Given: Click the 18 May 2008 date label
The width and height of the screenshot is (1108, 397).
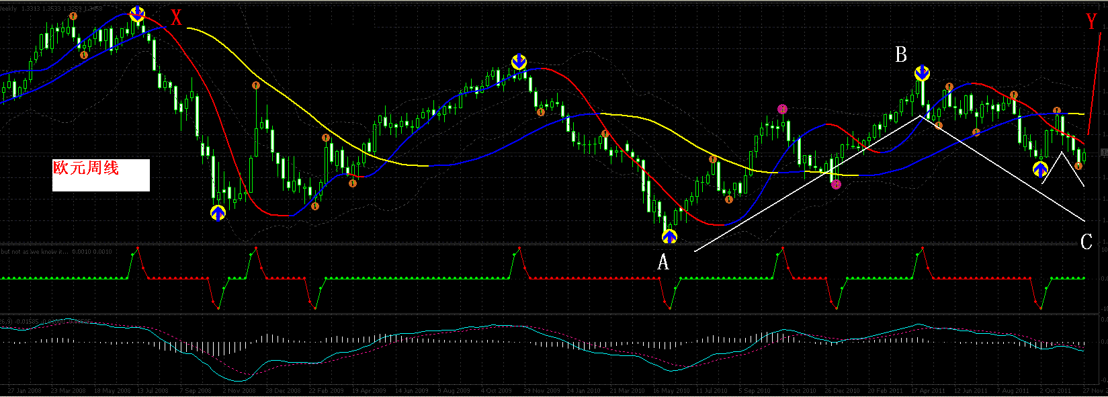Looking at the screenshot, I should [111, 390].
